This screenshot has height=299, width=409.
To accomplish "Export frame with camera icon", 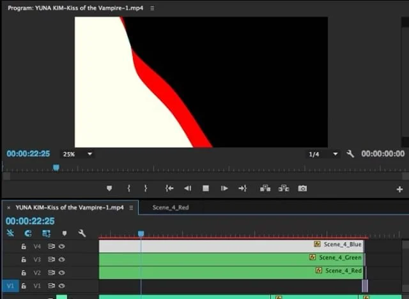I will 302,188.
